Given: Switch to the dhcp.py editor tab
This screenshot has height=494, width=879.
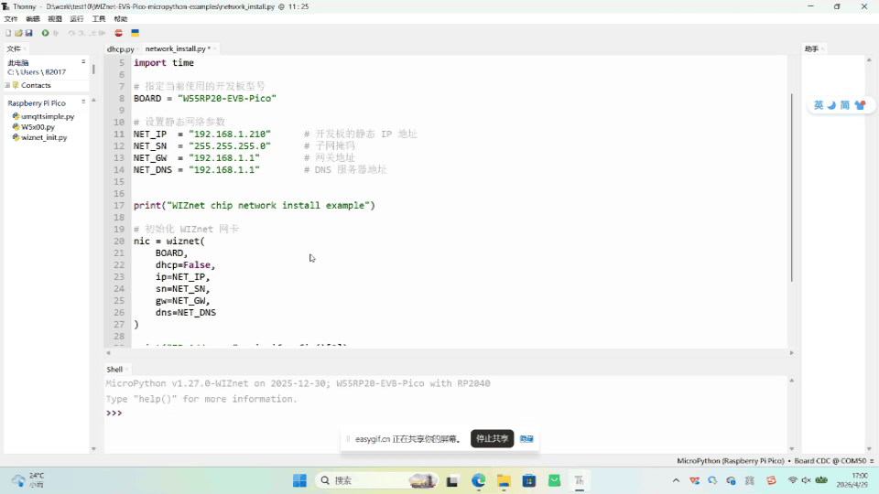Looking at the screenshot, I should [120, 48].
